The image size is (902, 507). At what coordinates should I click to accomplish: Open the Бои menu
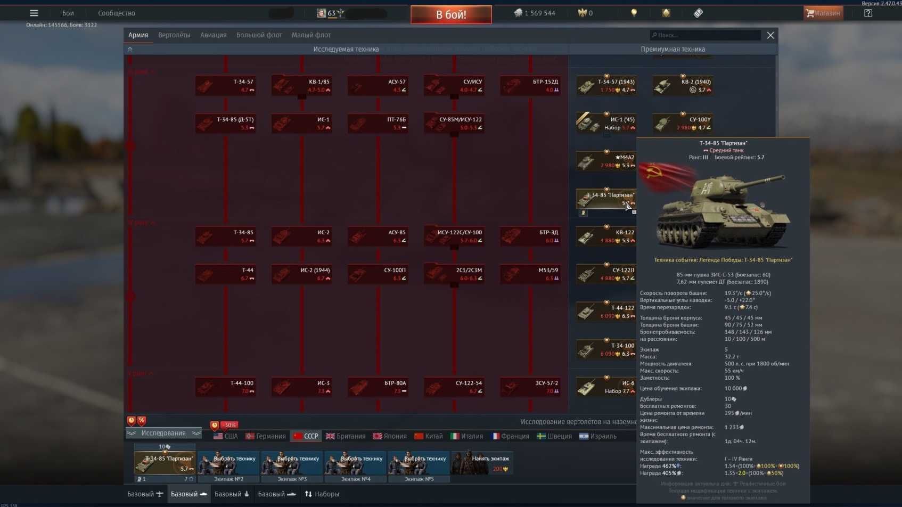(x=68, y=13)
